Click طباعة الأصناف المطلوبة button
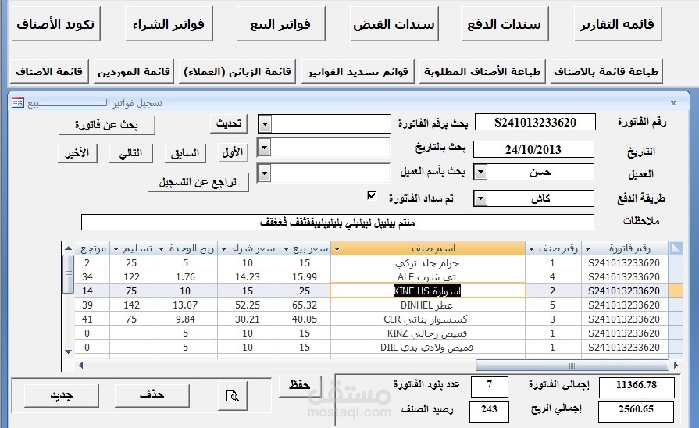This screenshot has width=699, height=428. pos(483,71)
